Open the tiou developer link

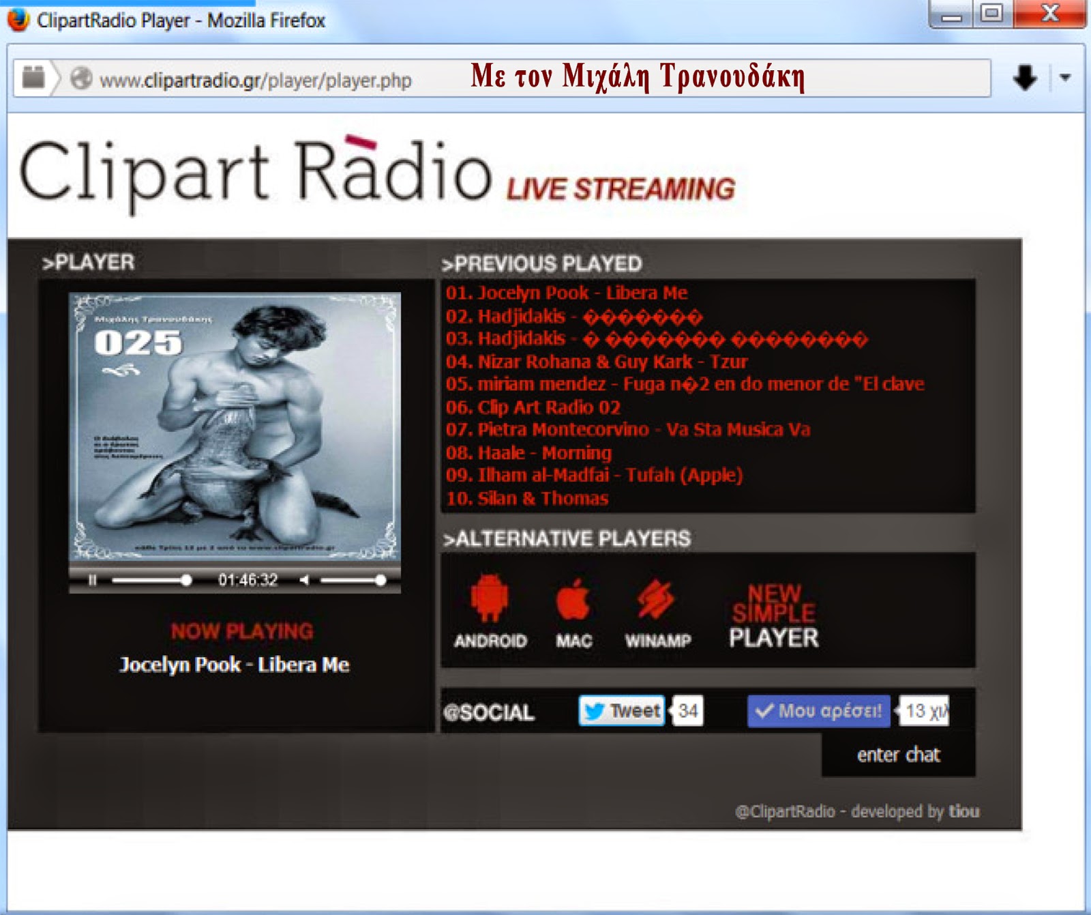tap(965, 811)
